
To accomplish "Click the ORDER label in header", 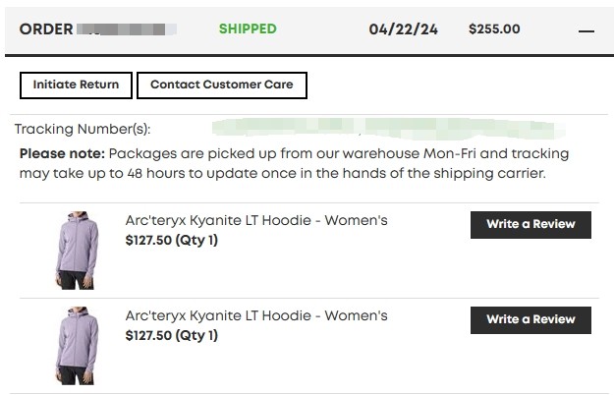I will pyautogui.click(x=46, y=29).
